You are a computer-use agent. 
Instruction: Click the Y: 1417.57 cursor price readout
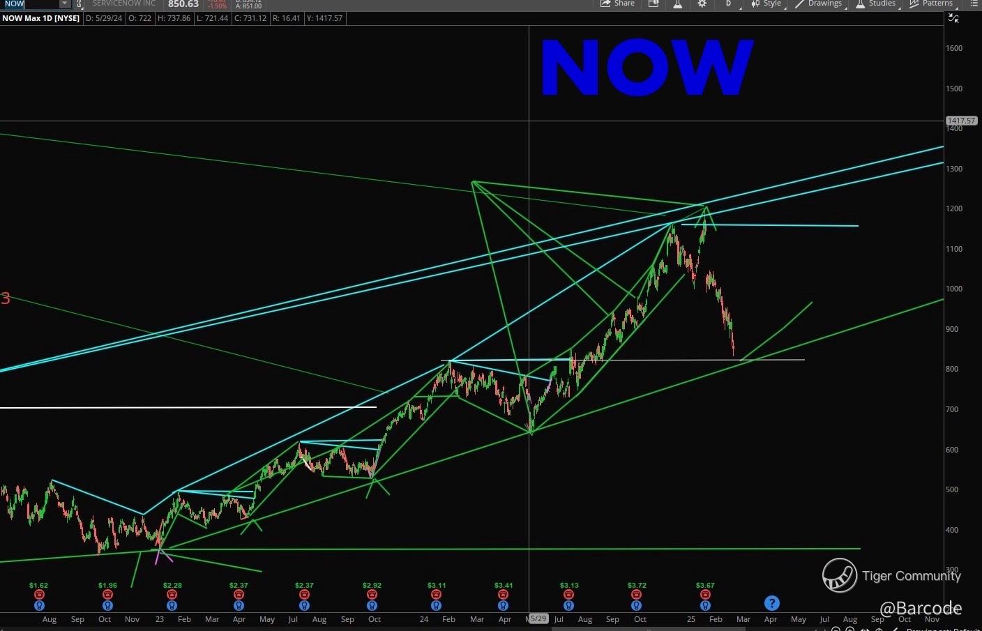coord(324,18)
